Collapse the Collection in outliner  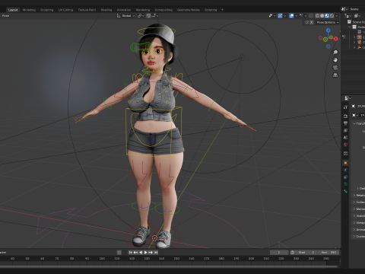click(x=350, y=27)
